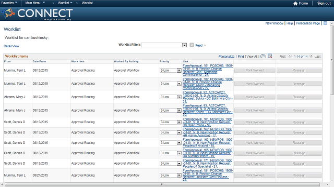
Task: Click Reassign for FormApproval 93 row
Action: pos(299,111)
